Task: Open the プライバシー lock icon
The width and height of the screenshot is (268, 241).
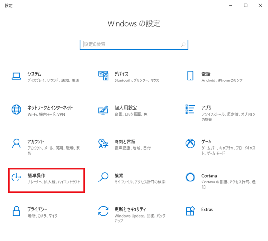Action: [17, 211]
